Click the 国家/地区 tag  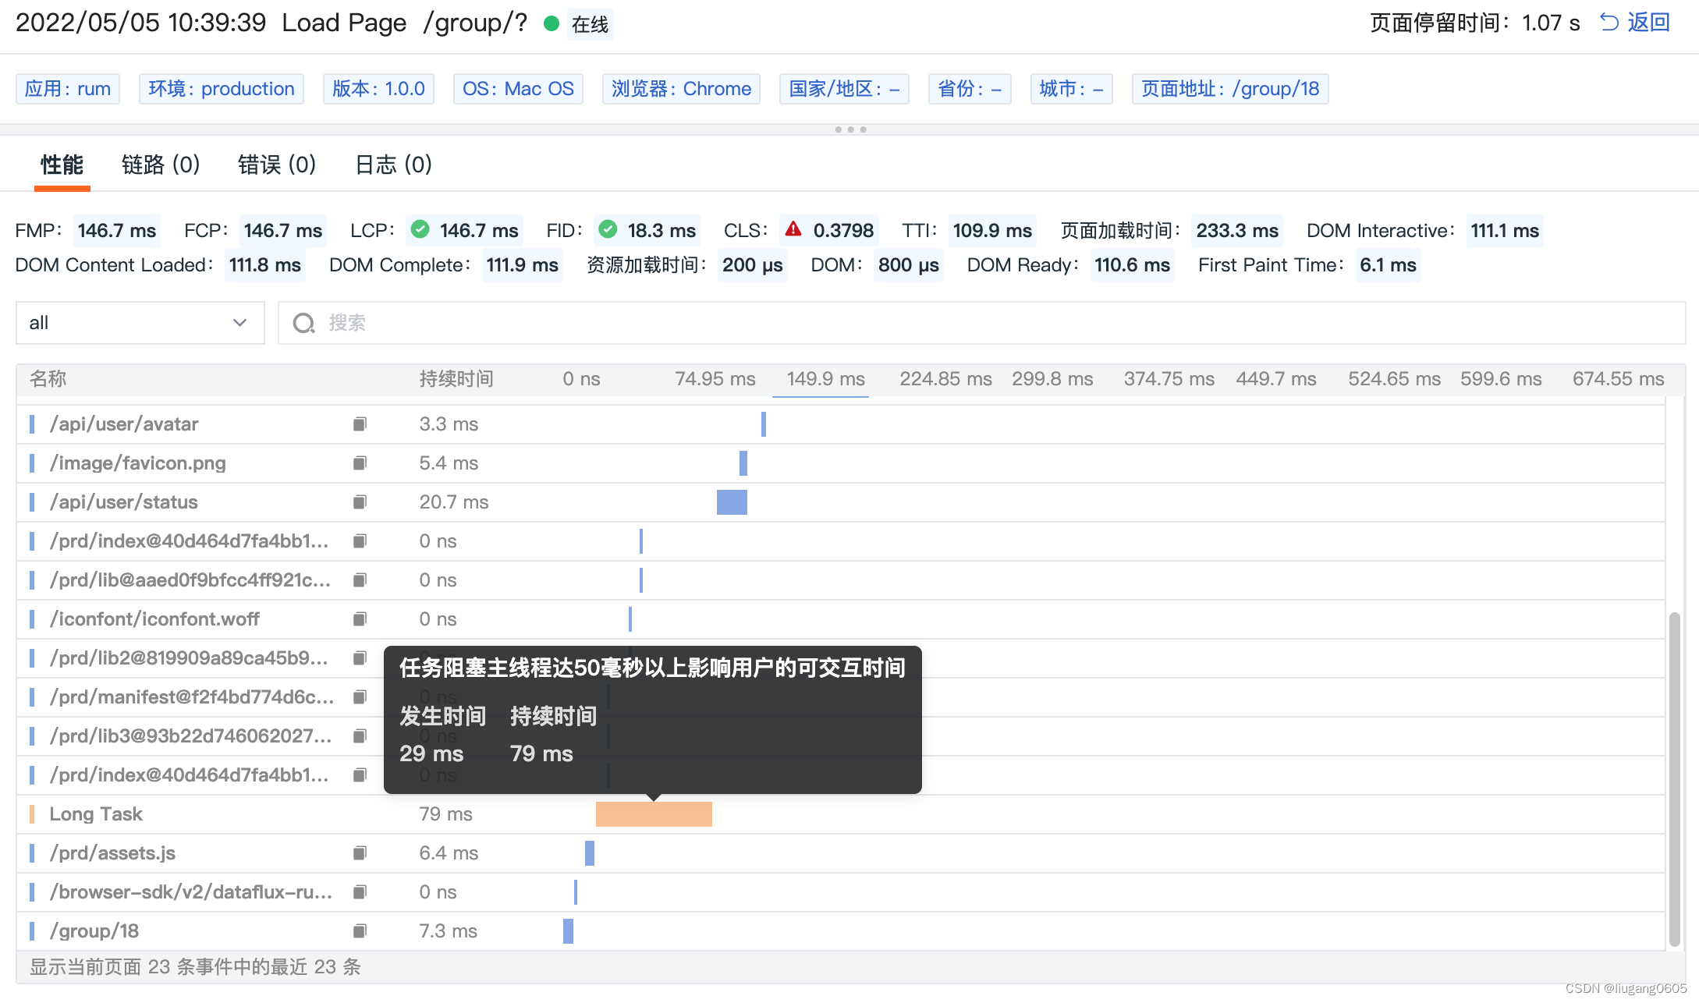tap(844, 89)
